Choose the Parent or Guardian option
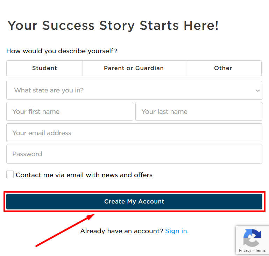This screenshot has width=269, height=256. 134,68
